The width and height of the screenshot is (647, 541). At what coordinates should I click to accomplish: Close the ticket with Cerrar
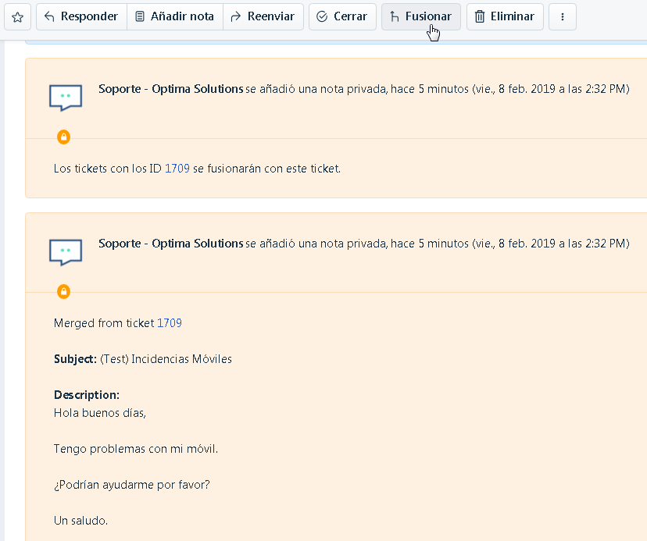(342, 16)
